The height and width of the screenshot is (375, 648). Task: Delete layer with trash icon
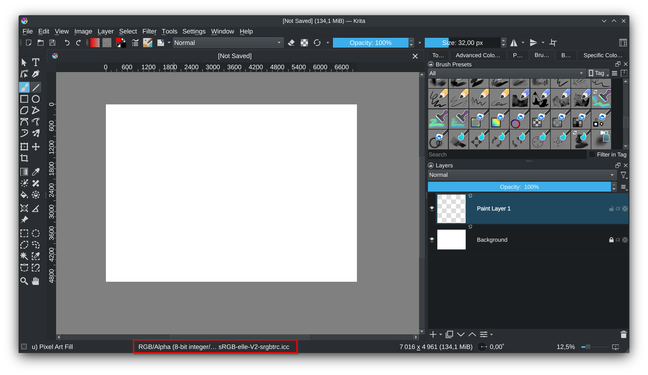[623, 334]
